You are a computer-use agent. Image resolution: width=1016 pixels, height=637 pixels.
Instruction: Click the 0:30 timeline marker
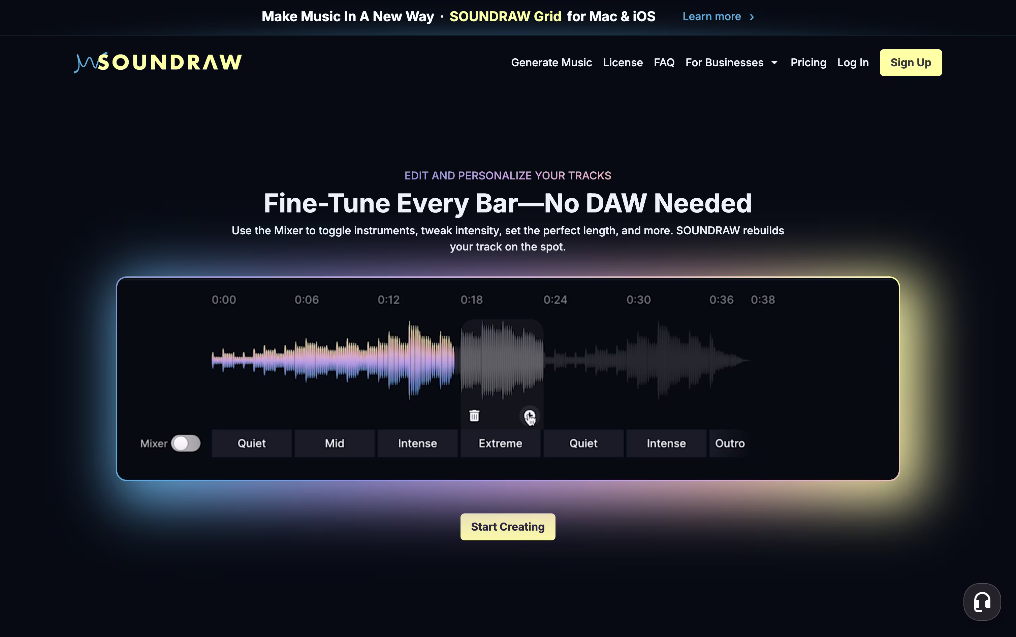(x=638, y=300)
